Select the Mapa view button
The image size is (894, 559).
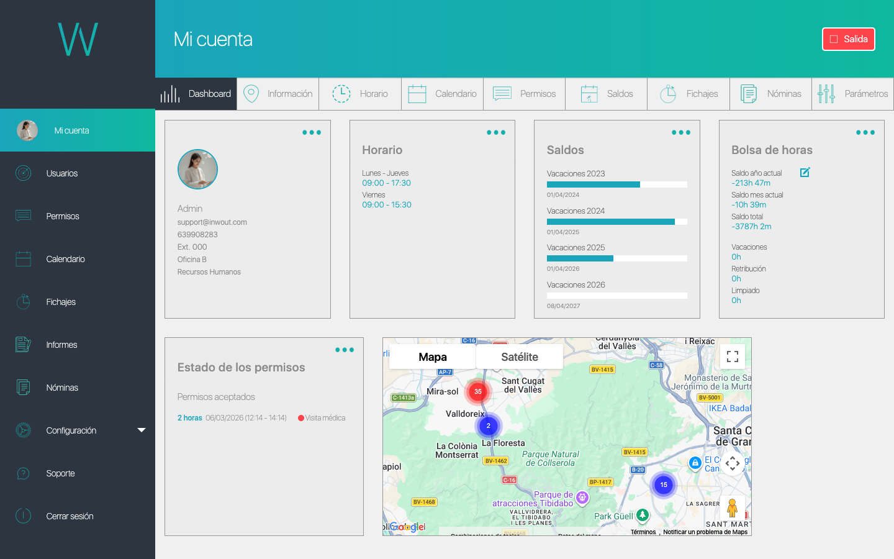(433, 357)
